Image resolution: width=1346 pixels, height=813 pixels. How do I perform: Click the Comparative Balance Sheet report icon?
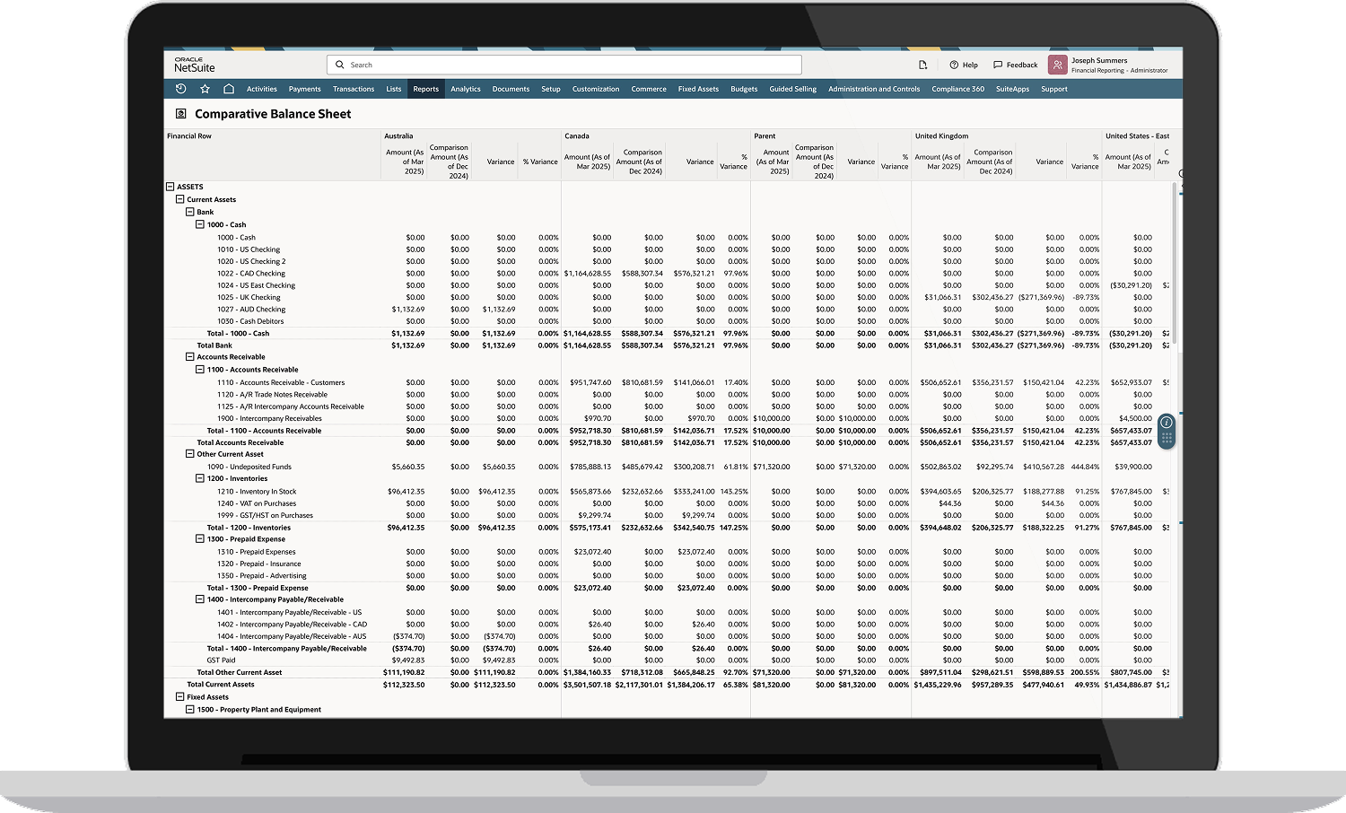pos(180,114)
